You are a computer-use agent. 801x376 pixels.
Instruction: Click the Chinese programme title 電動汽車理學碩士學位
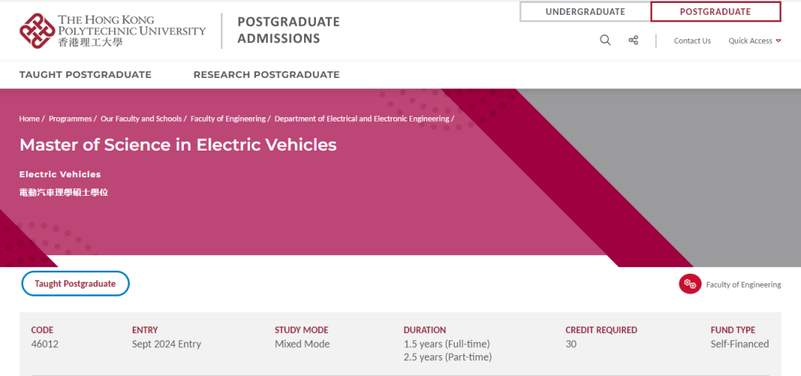coord(64,193)
